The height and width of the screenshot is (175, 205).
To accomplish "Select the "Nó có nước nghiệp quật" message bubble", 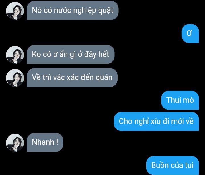I will coord(73,10).
